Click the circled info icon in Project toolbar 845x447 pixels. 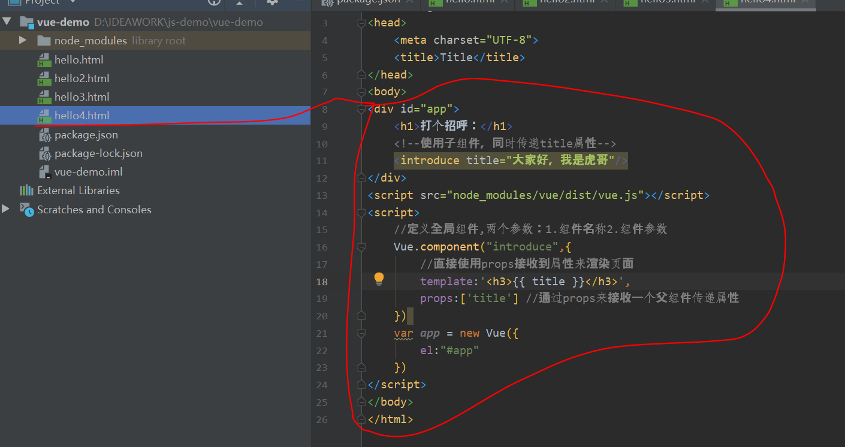214,3
